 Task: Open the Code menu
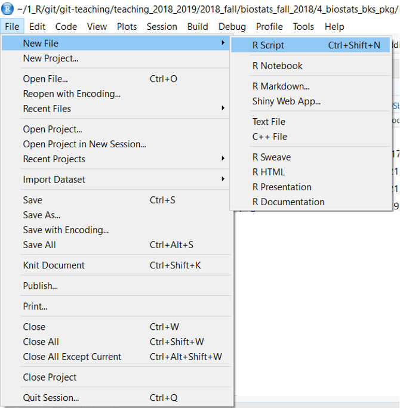tap(66, 26)
